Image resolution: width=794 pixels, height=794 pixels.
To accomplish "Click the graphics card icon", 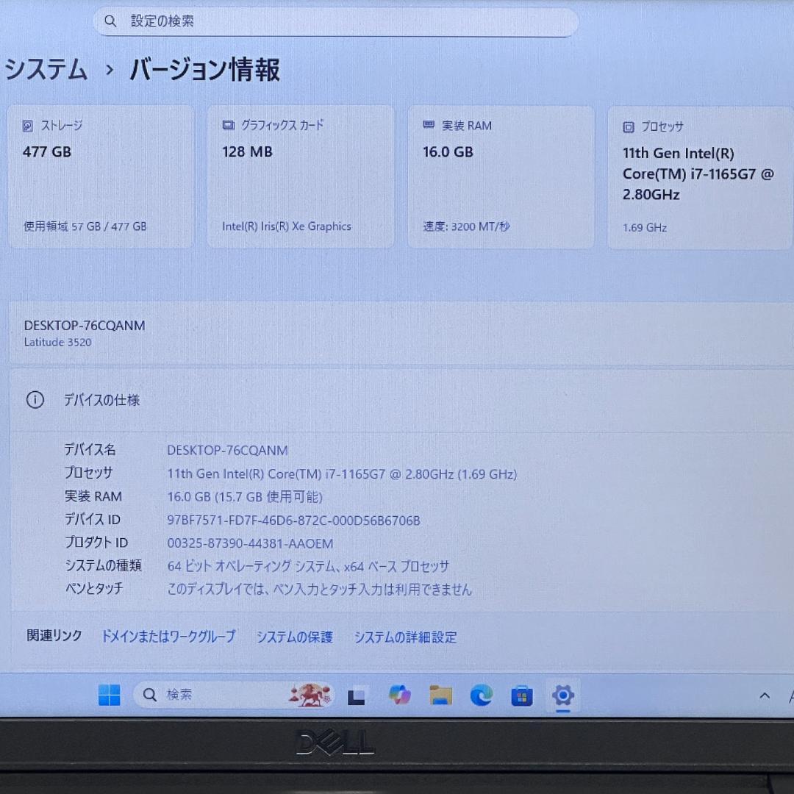I will tap(229, 125).
